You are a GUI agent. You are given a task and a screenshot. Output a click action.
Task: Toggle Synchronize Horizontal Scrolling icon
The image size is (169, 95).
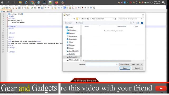pos(55,8)
